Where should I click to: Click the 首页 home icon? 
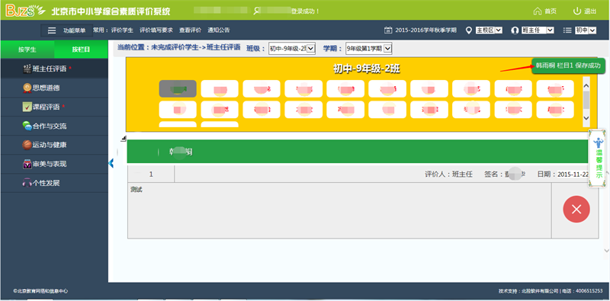[x=538, y=11]
